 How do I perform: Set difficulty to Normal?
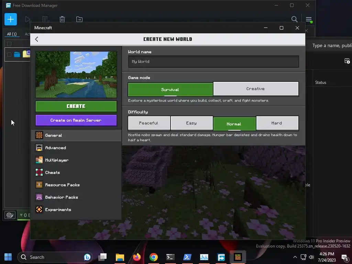[234, 124]
